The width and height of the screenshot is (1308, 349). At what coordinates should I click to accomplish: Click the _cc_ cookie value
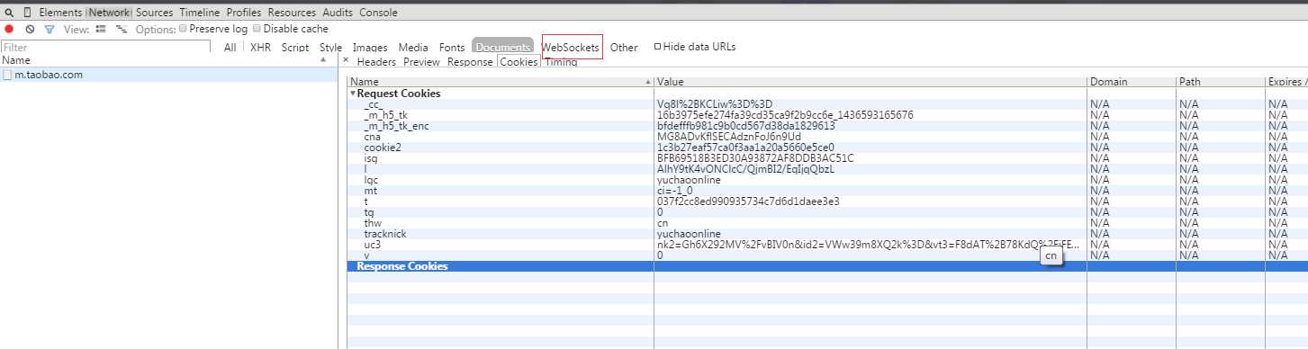(x=715, y=104)
